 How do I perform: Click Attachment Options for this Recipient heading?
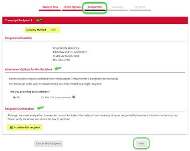28,69
